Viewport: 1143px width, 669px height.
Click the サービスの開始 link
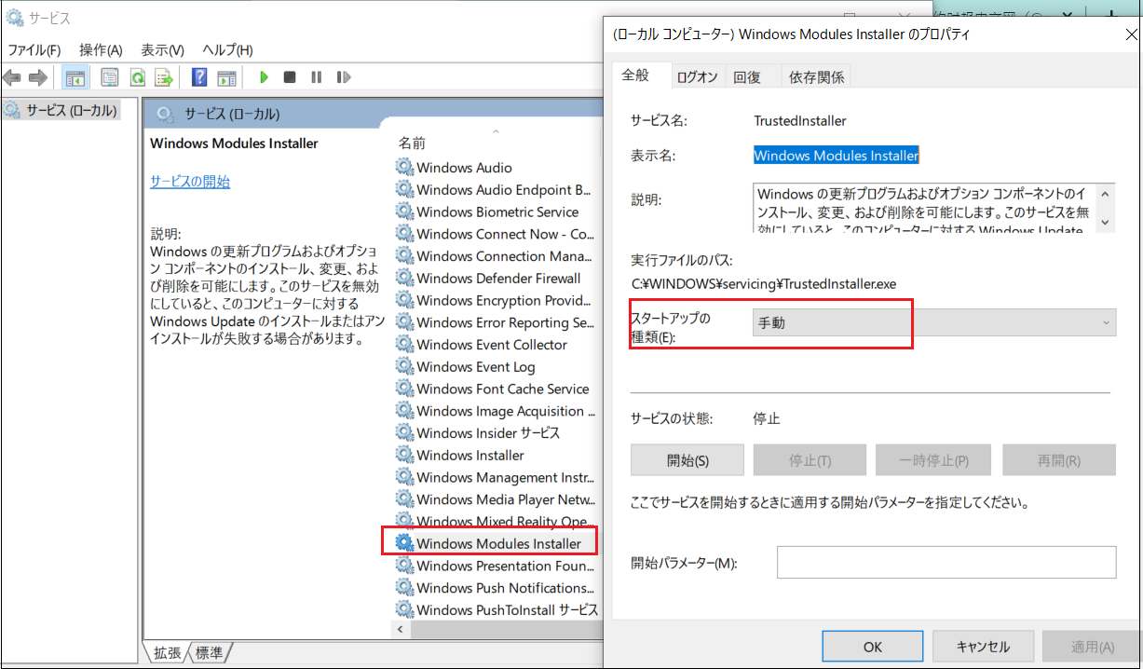point(190,182)
